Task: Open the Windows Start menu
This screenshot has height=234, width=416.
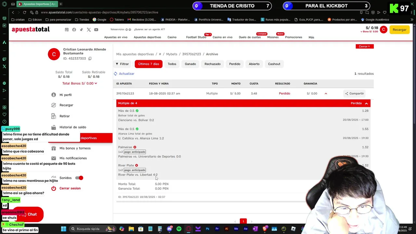Action: pos(63,229)
